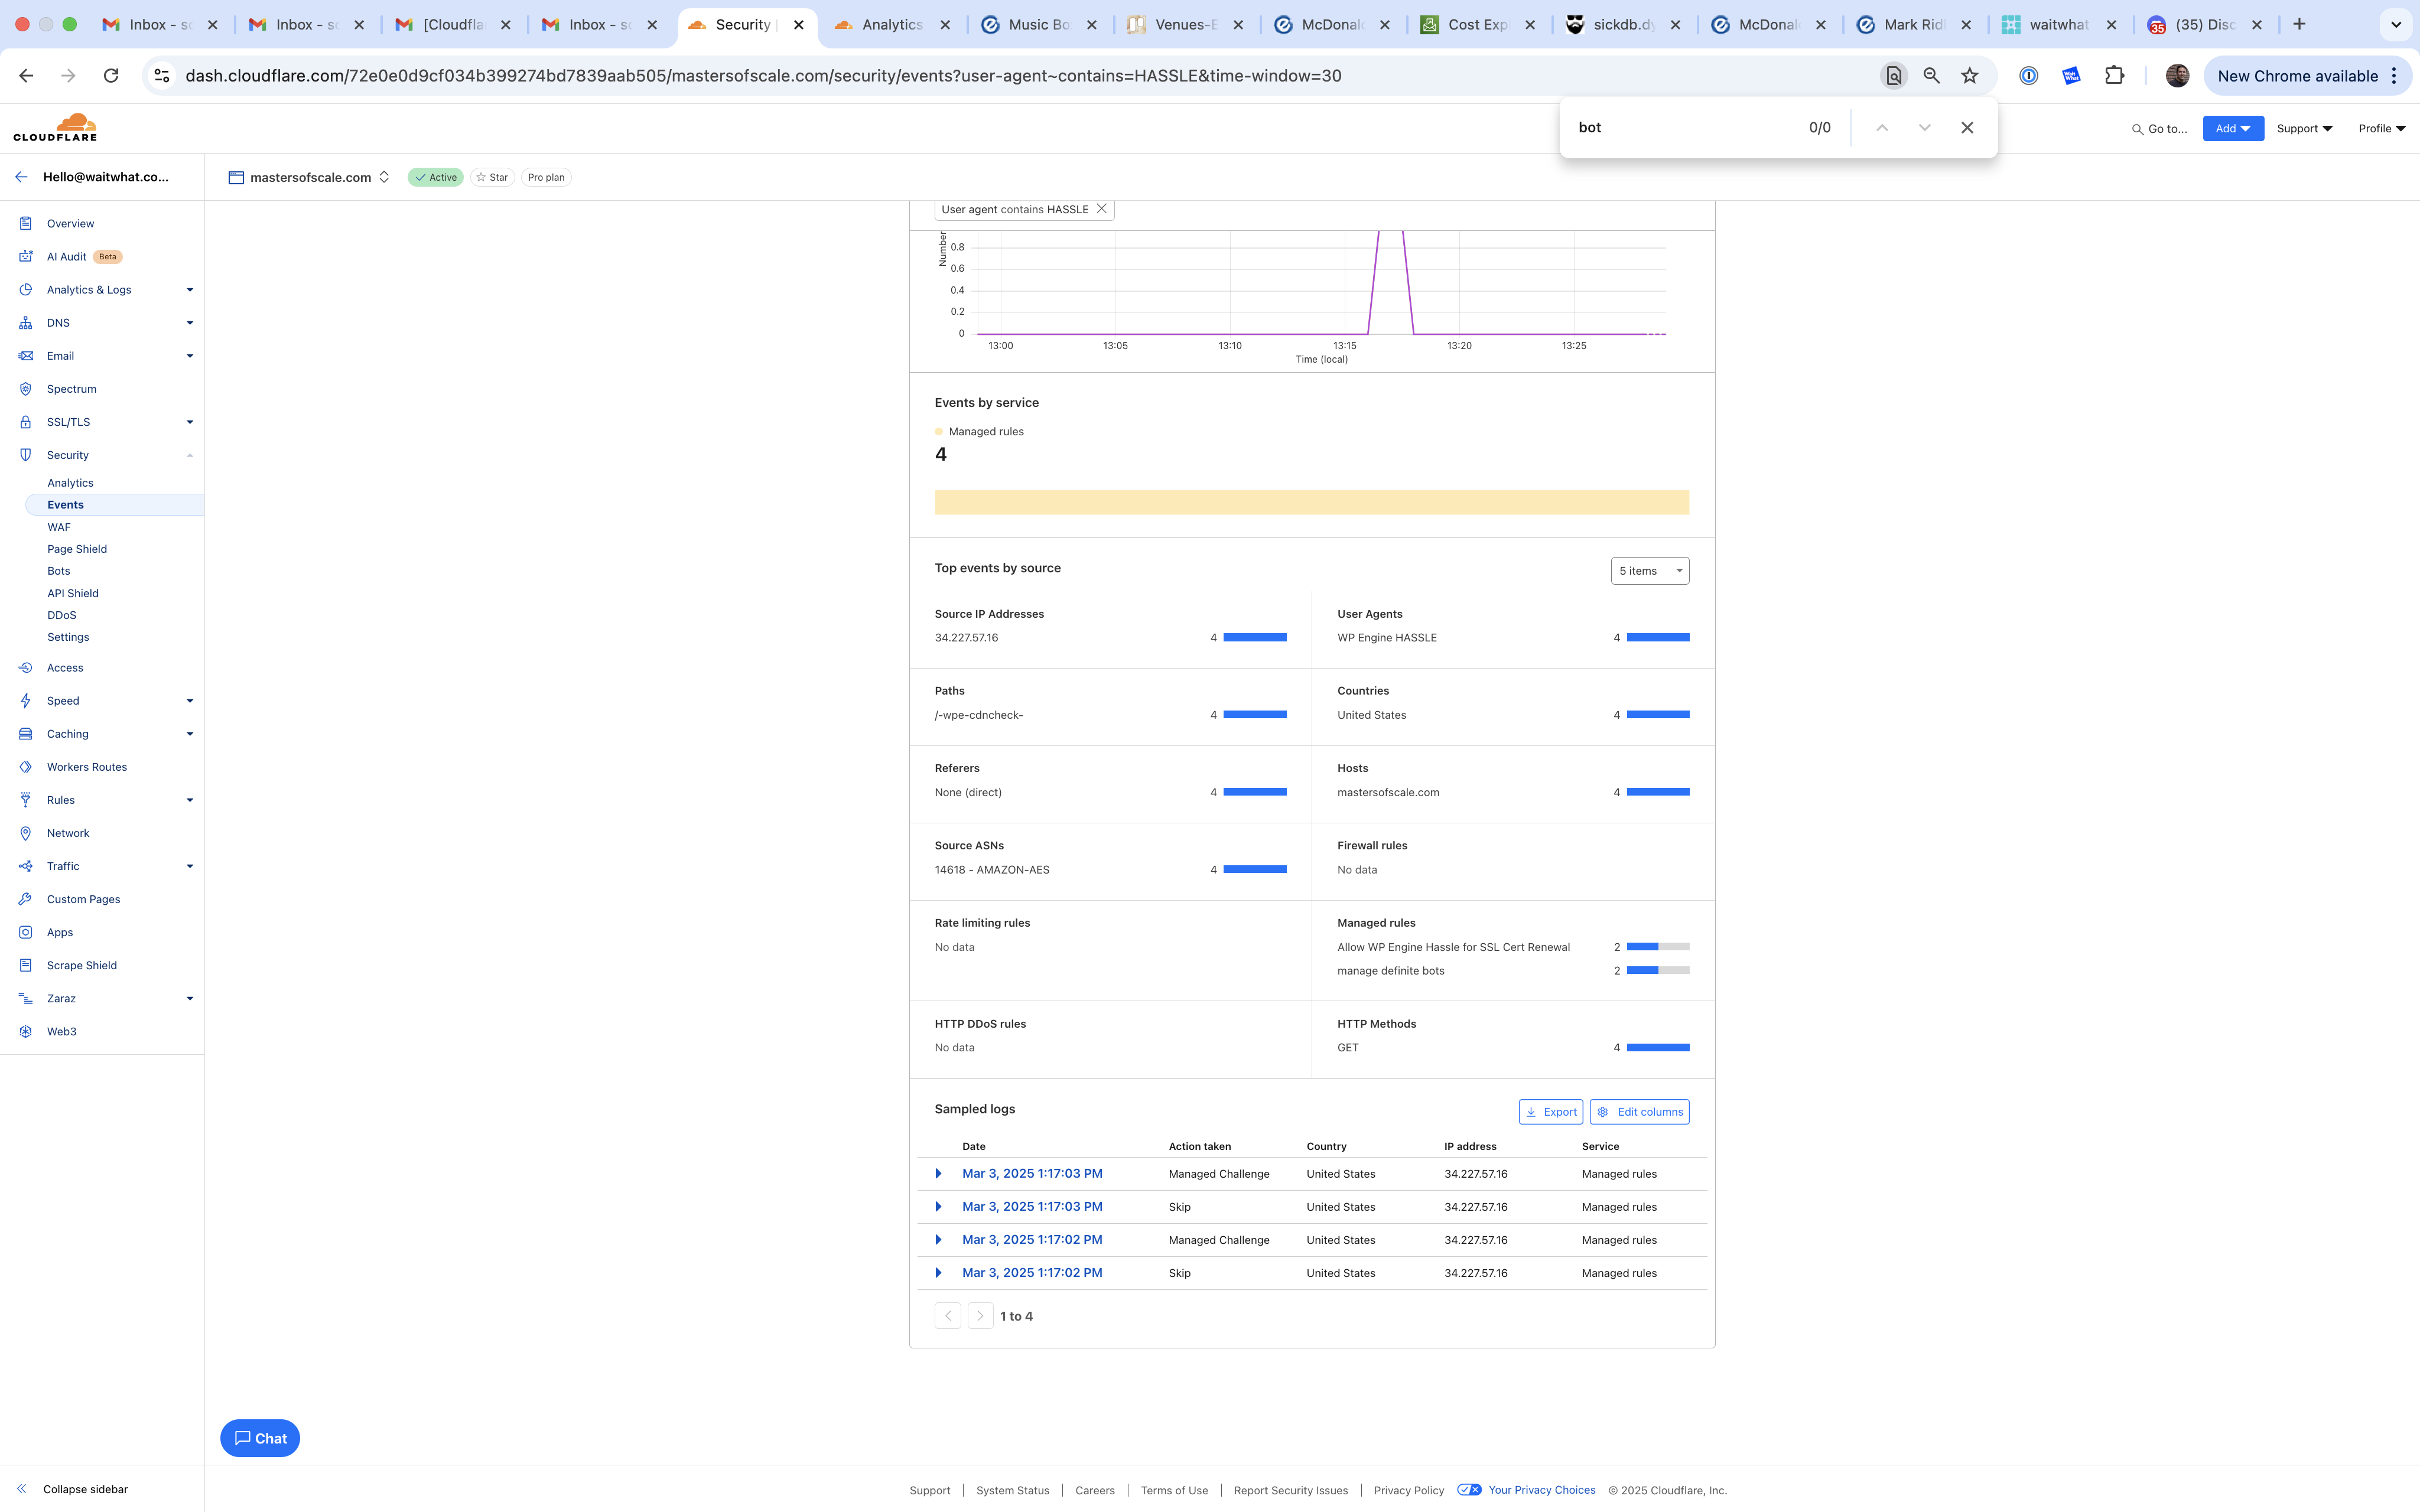Collapse the Security sidebar section
The width and height of the screenshot is (2420, 1512).
click(189, 455)
